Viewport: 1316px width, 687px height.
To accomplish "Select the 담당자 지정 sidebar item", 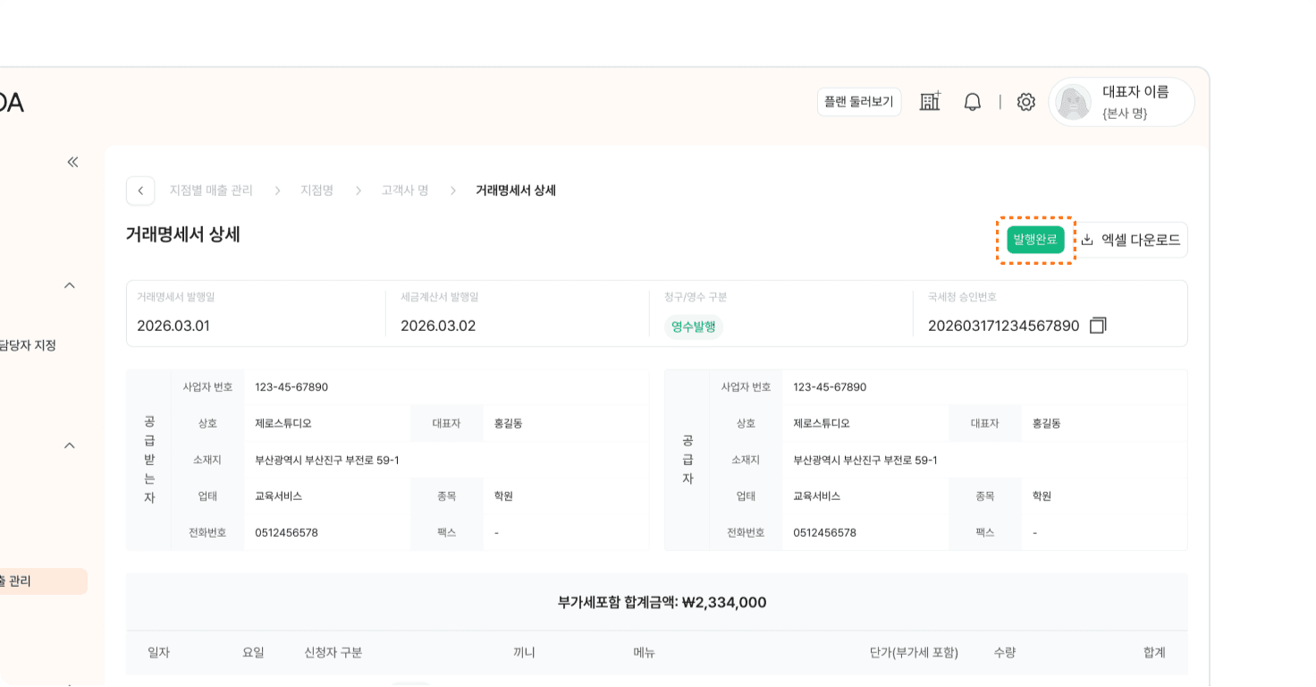I will point(28,345).
